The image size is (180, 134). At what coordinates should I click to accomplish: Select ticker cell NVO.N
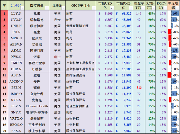(16, 20)
